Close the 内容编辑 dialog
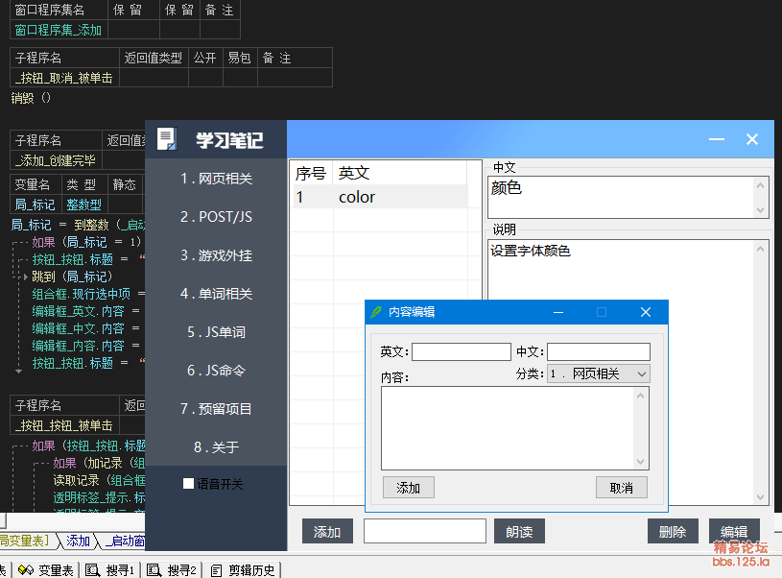 click(x=646, y=312)
